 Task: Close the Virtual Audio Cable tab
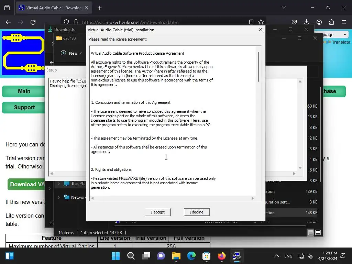click(x=87, y=8)
